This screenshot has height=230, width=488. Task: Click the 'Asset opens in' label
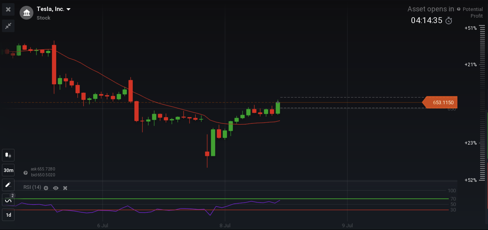tap(431, 9)
